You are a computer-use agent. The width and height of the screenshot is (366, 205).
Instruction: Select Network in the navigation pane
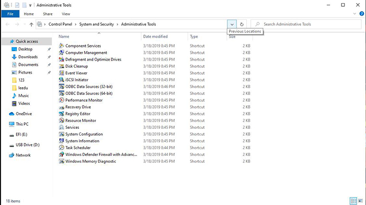click(23, 155)
